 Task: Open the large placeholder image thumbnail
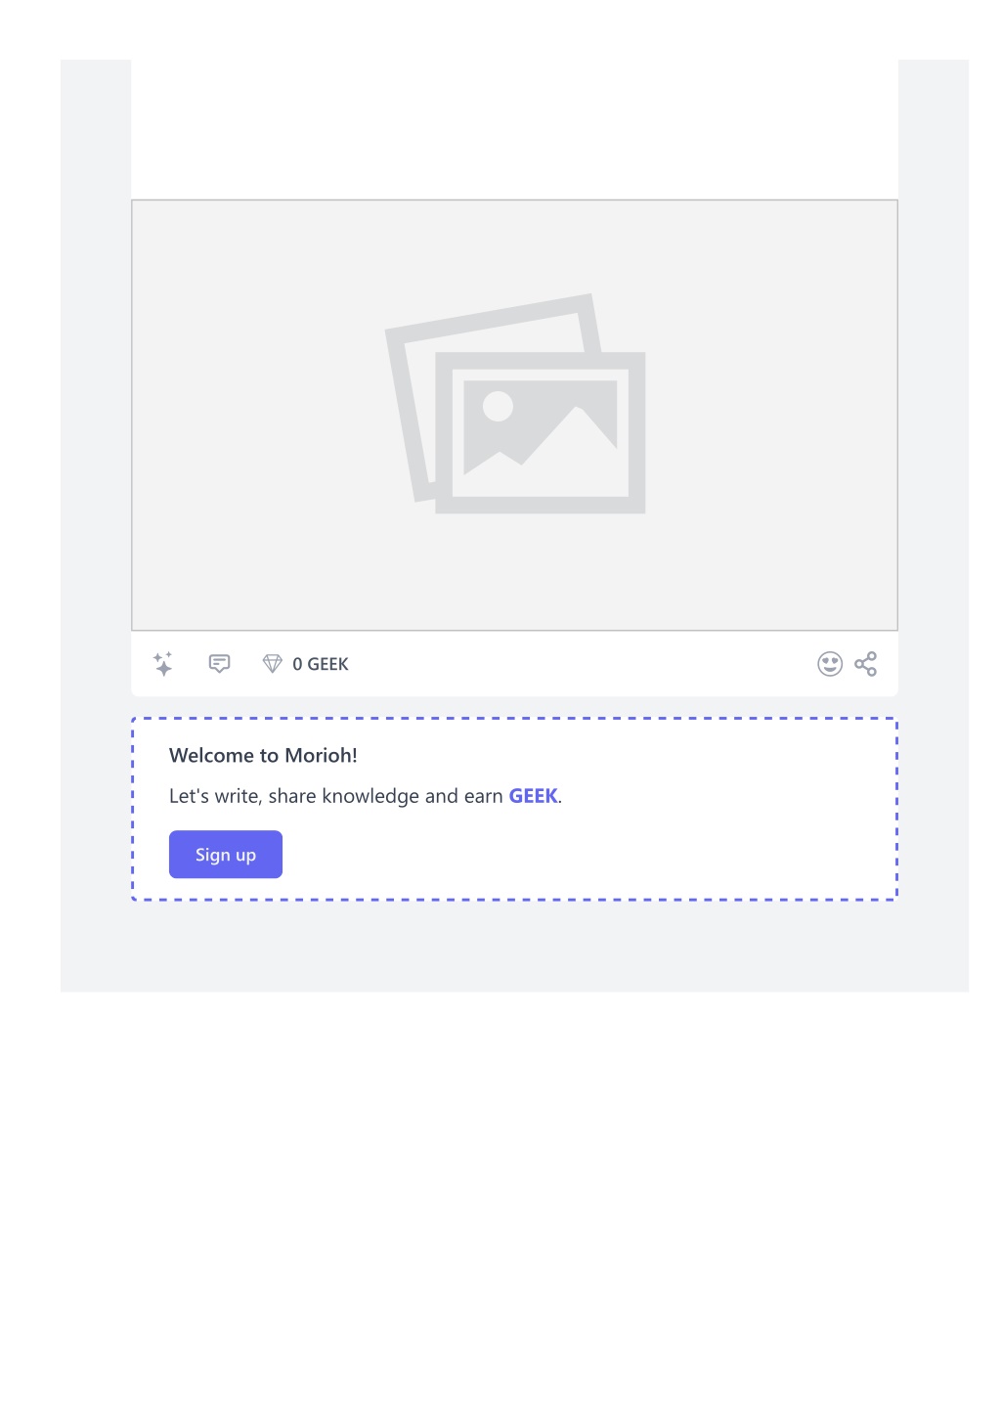(x=514, y=416)
